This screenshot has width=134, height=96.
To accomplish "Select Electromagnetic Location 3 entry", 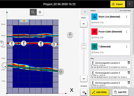I will pyautogui.click(x=110, y=75).
